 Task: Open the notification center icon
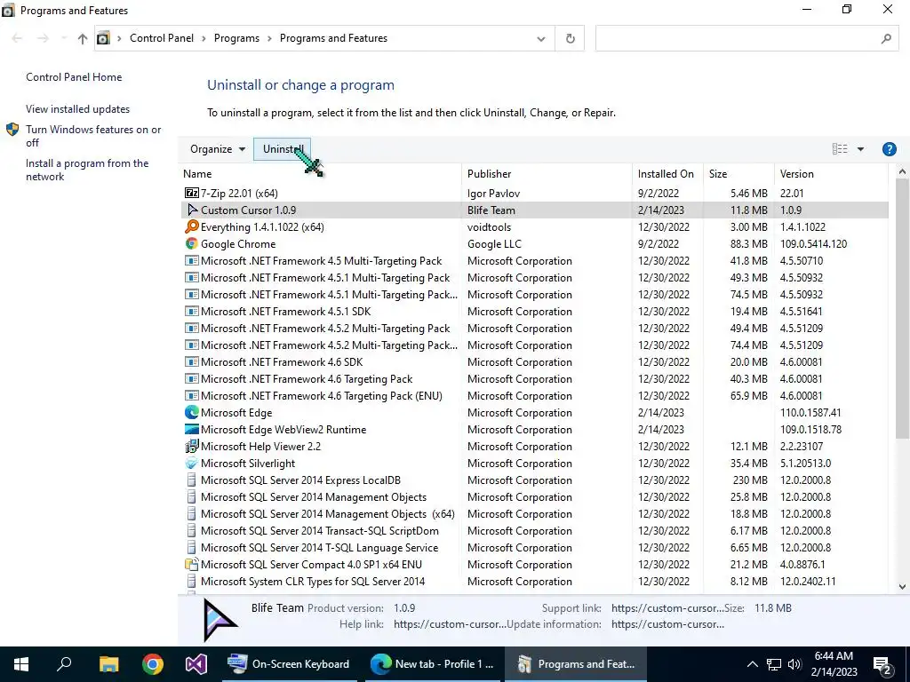coord(882,664)
